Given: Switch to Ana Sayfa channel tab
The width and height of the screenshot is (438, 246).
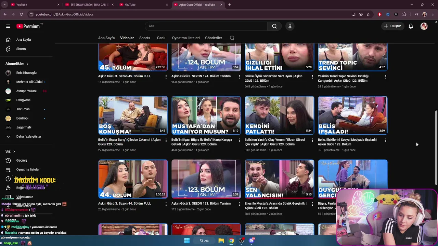Looking at the screenshot, I should coord(106,38).
